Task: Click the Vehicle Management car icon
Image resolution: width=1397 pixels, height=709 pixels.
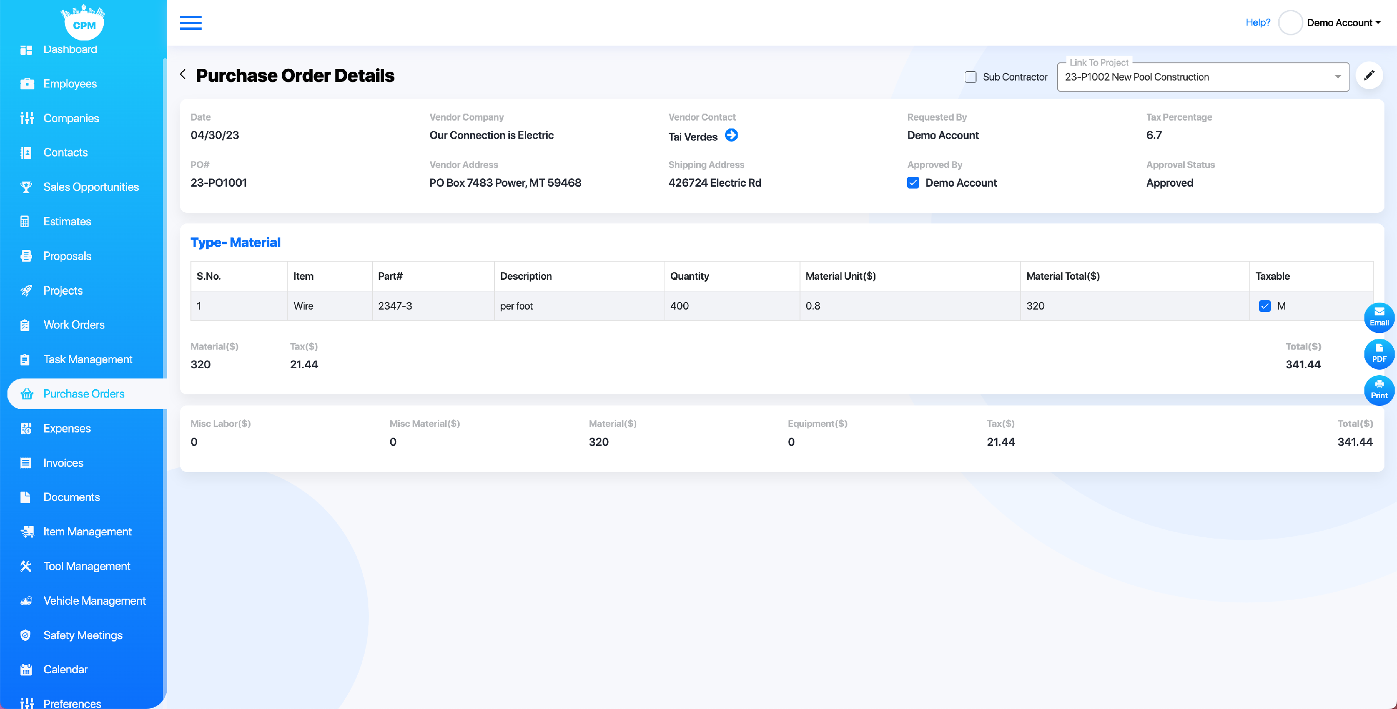Action: click(x=26, y=601)
